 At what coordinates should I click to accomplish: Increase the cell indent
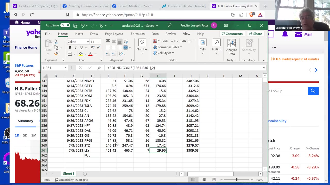point(114,53)
